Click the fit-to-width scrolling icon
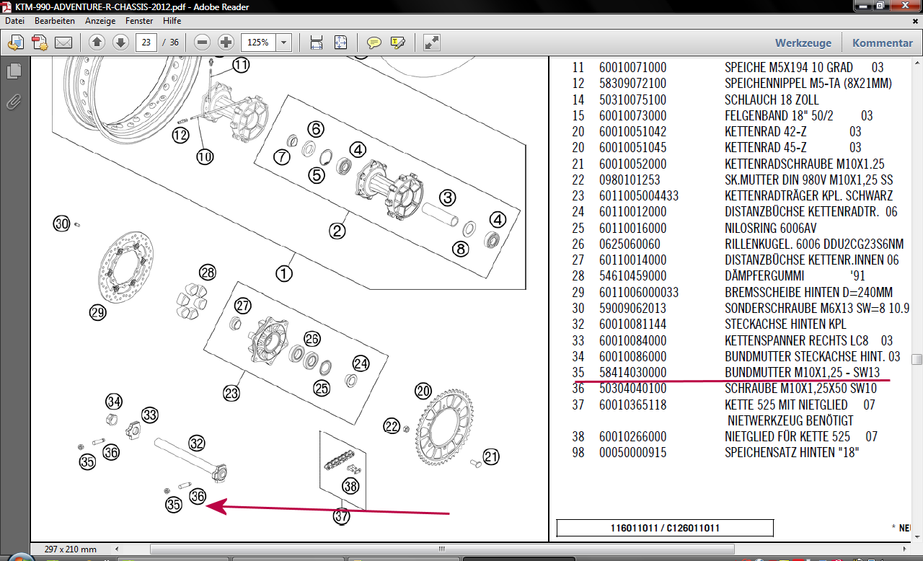Image resolution: width=923 pixels, height=561 pixels. pyautogui.click(x=316, y=43)
